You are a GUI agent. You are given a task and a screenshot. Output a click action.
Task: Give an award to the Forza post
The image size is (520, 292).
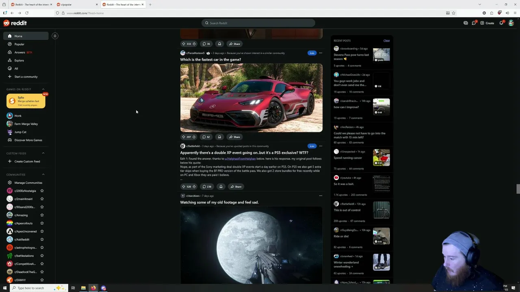[219, 137]
